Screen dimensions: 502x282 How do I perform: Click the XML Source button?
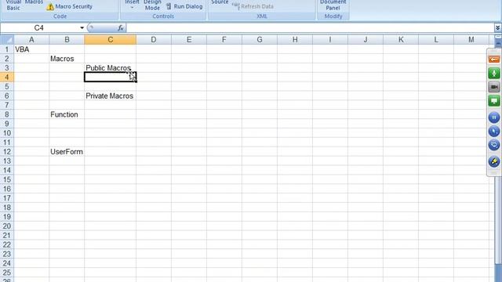coord(220,2)
